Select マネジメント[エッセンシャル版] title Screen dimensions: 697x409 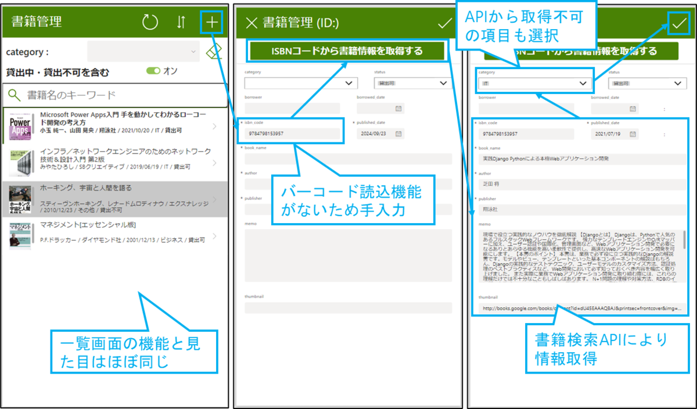[88, 225]
